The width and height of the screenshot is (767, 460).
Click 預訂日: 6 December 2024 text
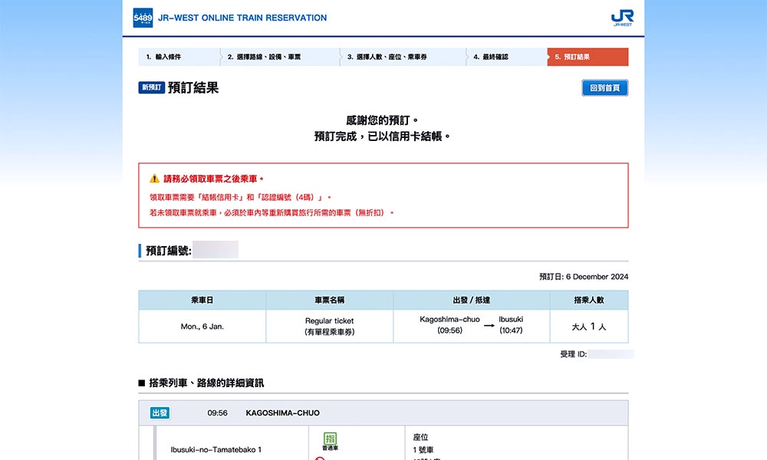point(584,277)
